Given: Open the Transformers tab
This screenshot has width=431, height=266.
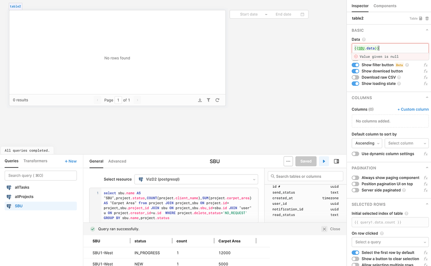Looking at the screenshot, I should point(35,161).
